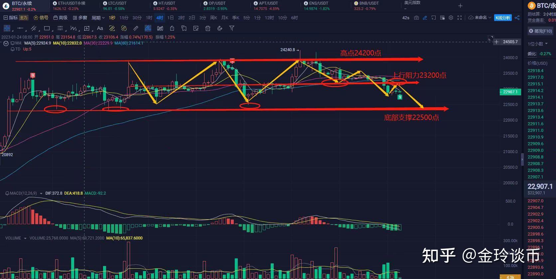Image resolution: width=556 pixels, height=279 pixels.
Task: Collapse the MA indicator legend chevron
Action: (x=6, y=43)
